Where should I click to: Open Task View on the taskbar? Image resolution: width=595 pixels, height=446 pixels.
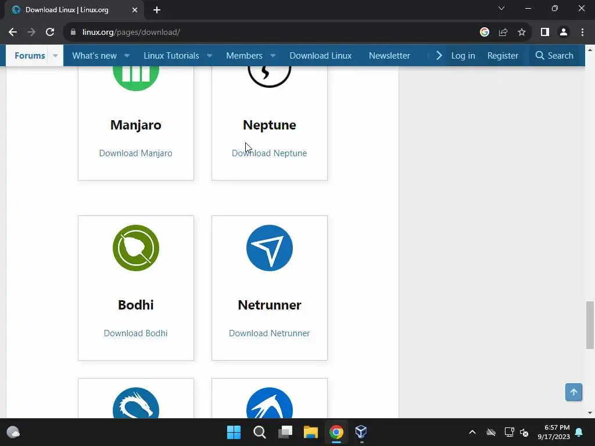tap(285, 432)
